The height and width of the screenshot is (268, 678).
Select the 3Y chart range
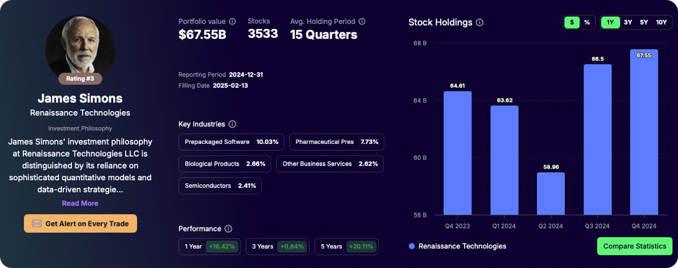pos(628,22)
